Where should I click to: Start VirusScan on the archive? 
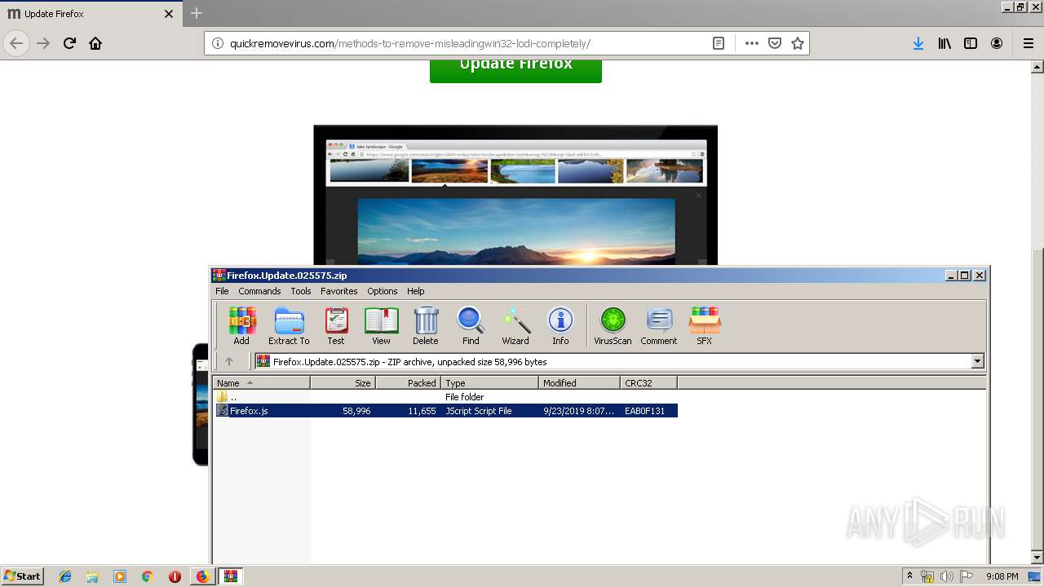[x=613, y=325]
